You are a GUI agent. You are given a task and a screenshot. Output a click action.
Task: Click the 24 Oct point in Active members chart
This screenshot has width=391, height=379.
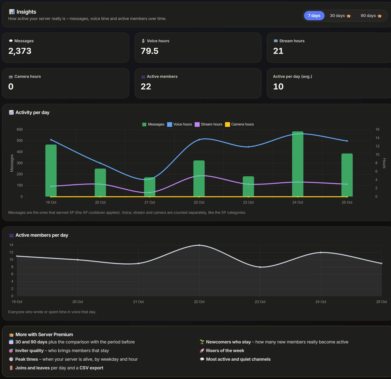(321, 252)
